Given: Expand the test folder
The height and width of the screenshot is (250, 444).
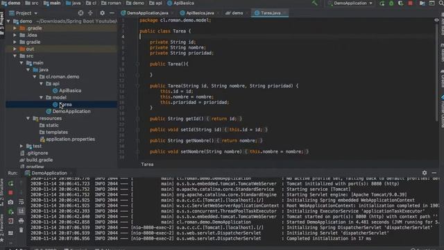Looking at the screenshot, I should pos(22,147).
